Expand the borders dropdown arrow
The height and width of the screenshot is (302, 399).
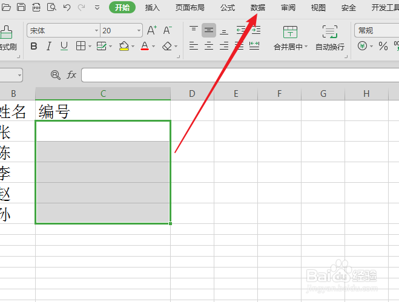point(90,47)
